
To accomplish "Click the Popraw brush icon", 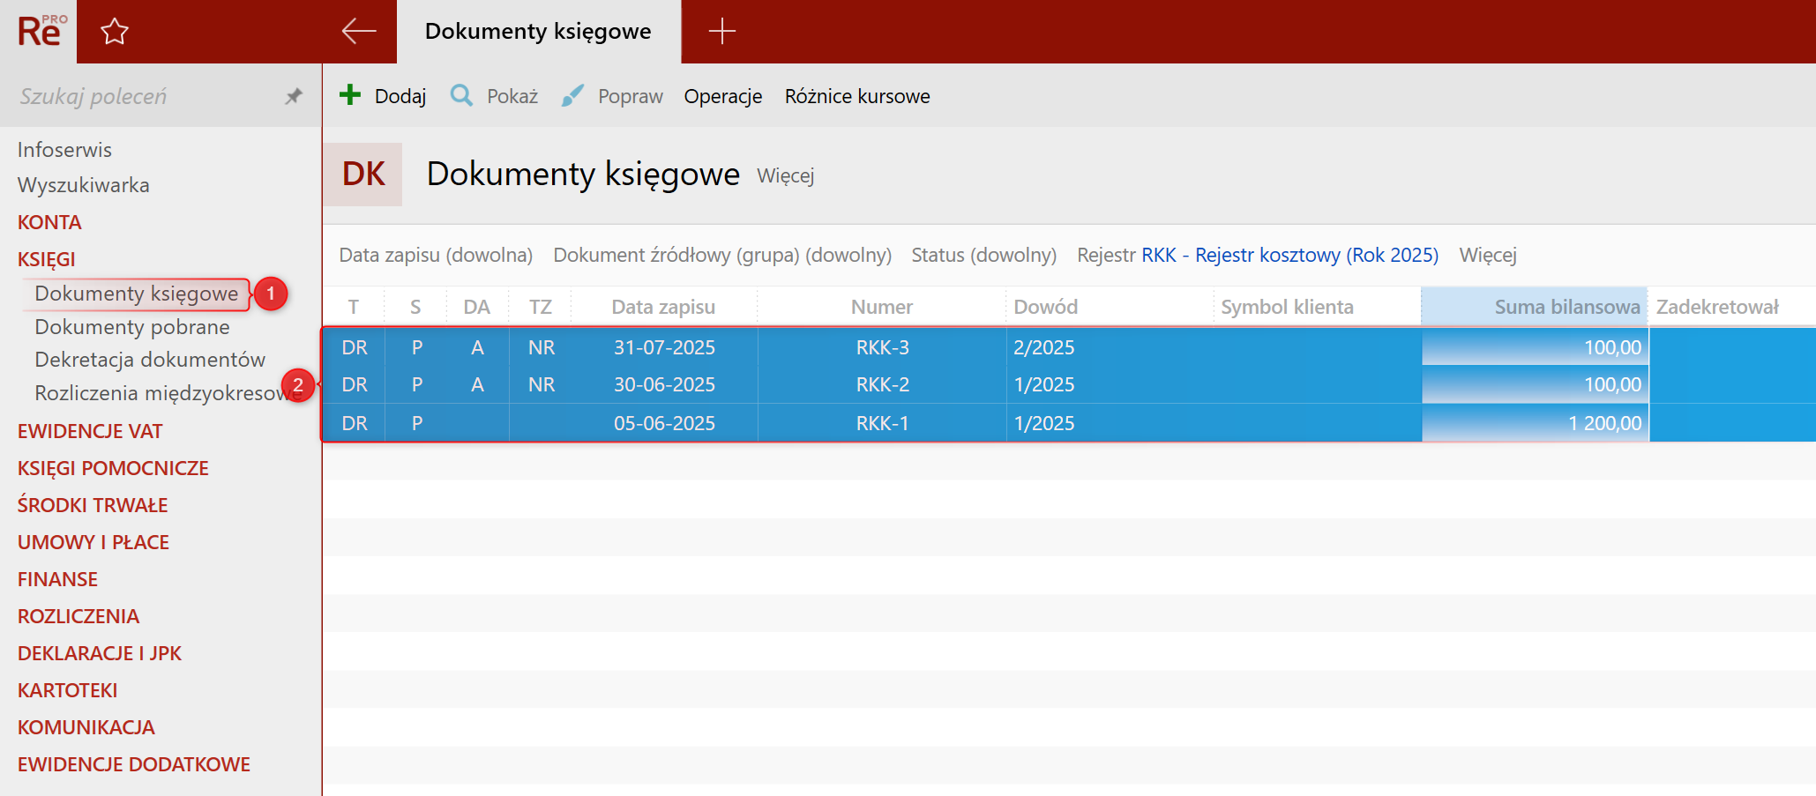I will [x=572, y=95].
